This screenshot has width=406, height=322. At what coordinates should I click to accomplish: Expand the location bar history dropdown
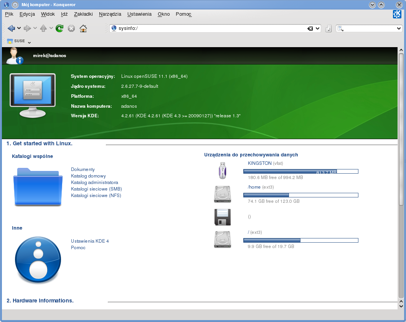(317, 28)
